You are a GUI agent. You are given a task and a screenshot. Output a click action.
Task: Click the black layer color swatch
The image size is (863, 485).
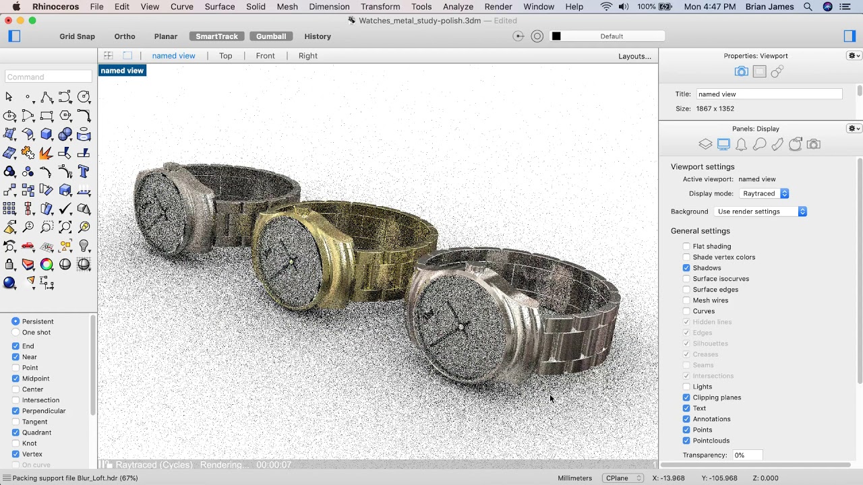tap(556, 36)
